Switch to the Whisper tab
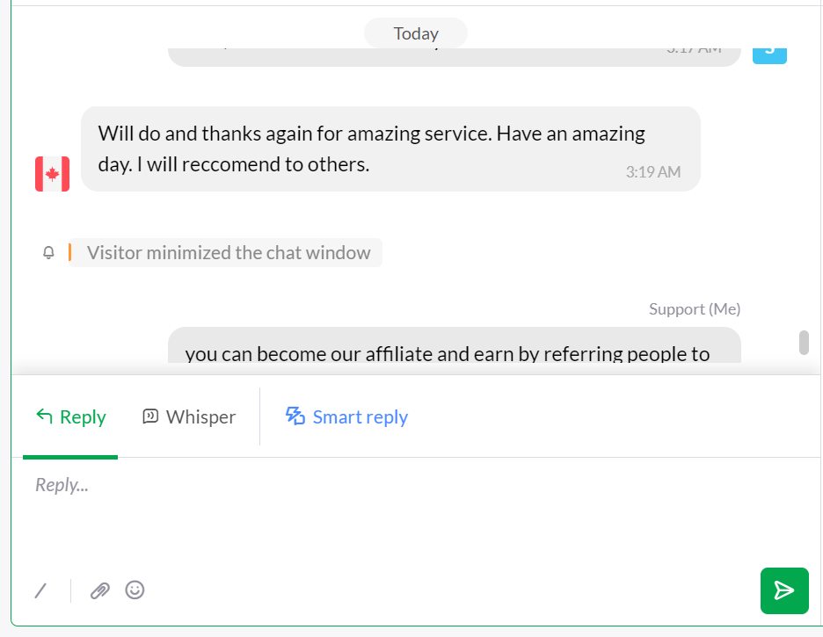The image size is (823, 637). coord(189,417)
